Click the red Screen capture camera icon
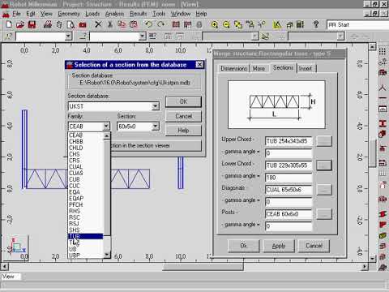 point(83,24)
